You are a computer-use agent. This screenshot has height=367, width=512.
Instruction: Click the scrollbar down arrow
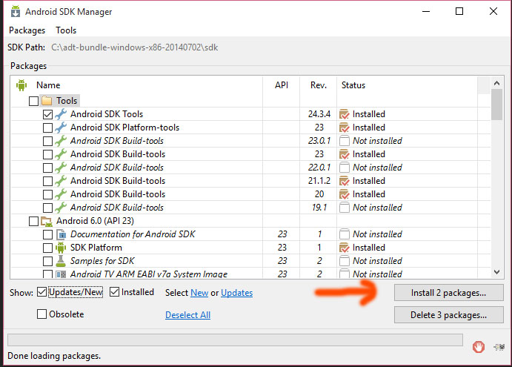[497, 272]
